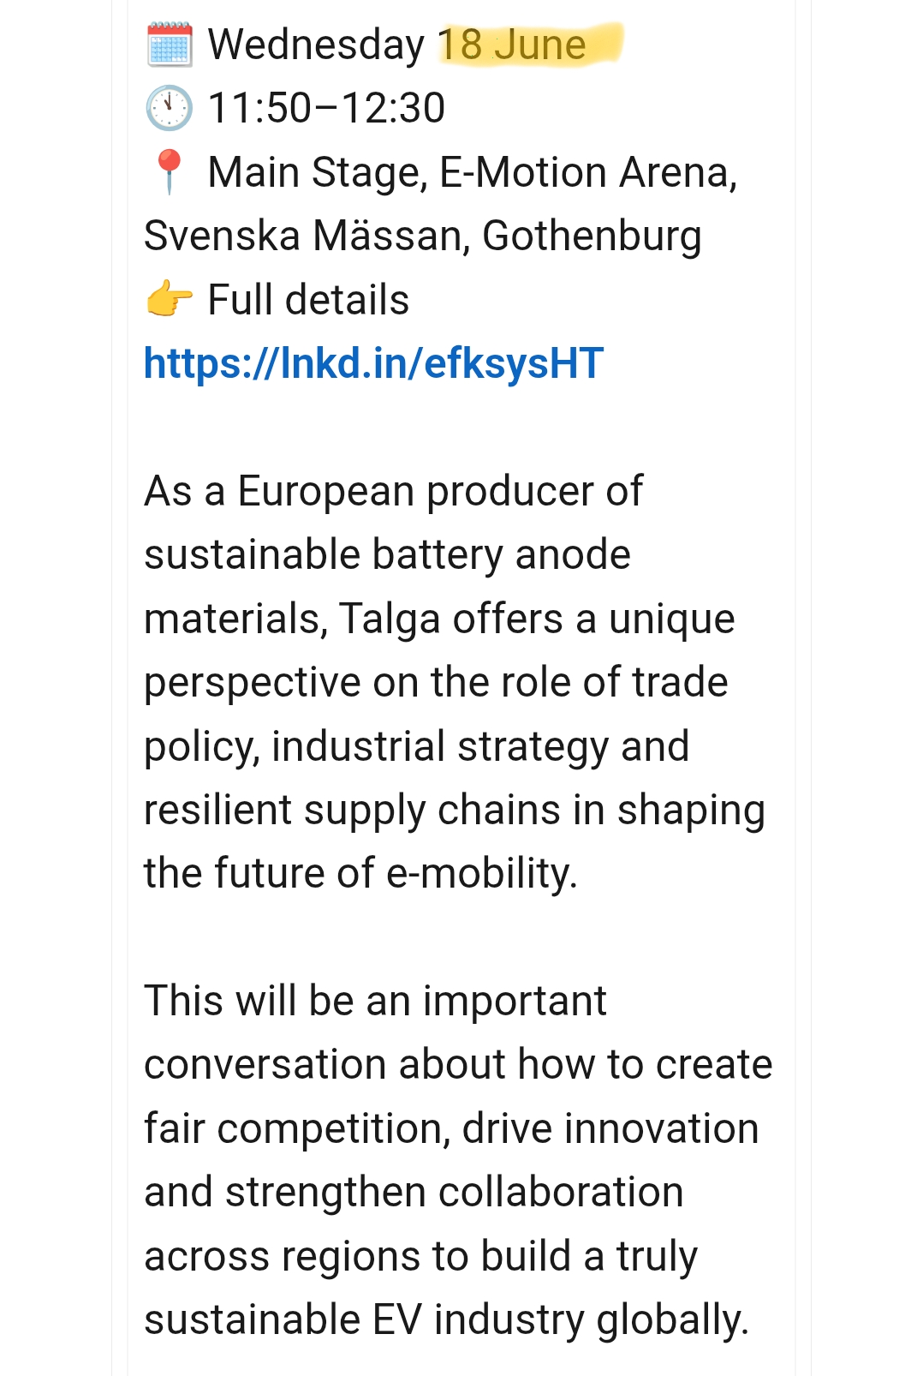
Task: Click the 'This will be an important' line
Action: (375, 1001)
